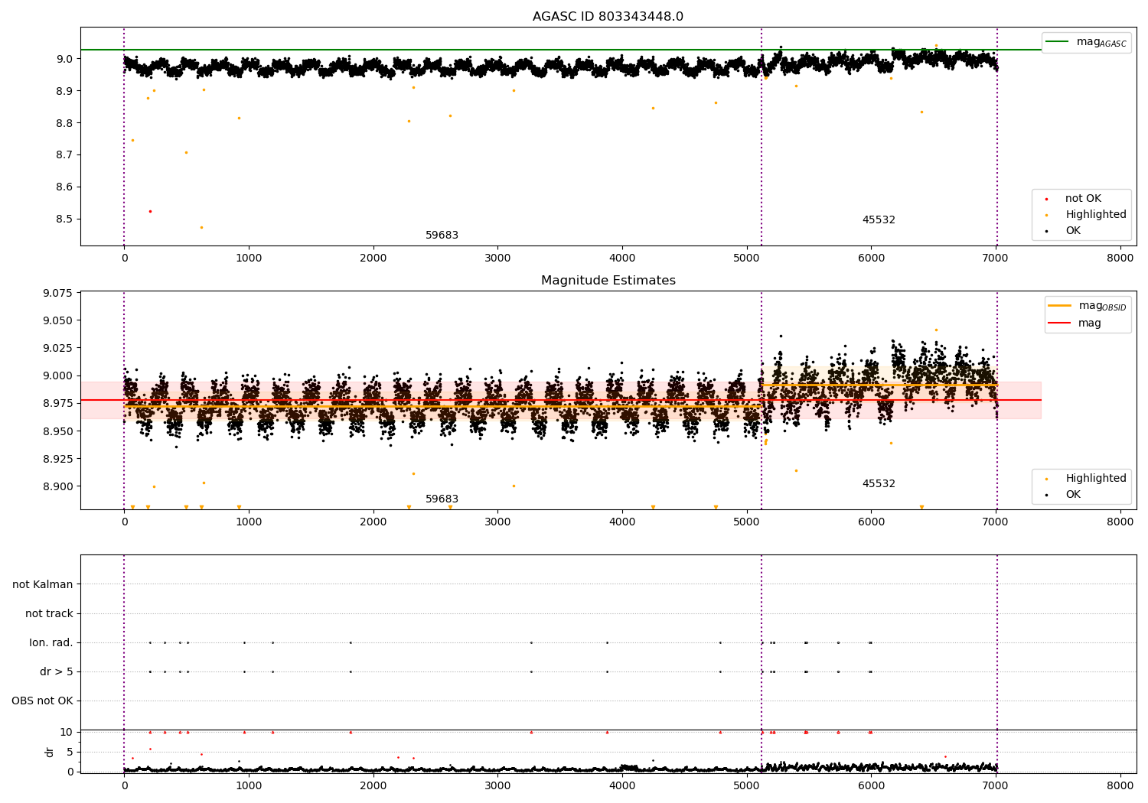Click the "not track" axis label

(49, 613)
